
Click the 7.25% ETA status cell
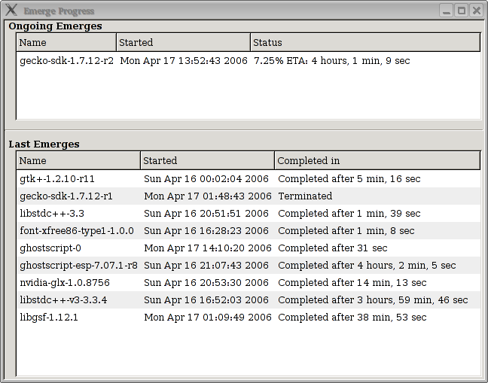click(x=332, y=61)
